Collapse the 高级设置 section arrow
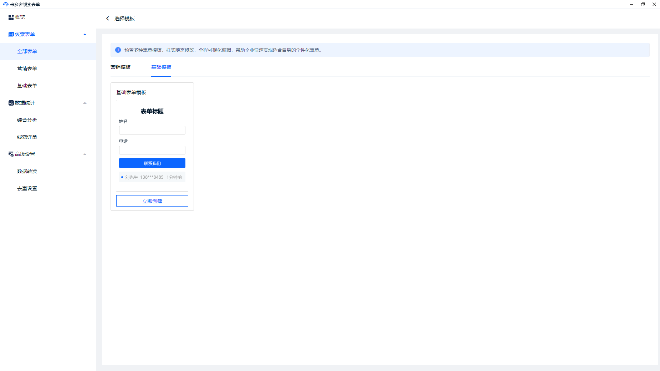Screen dimensions: 660x371 [85, 154]
